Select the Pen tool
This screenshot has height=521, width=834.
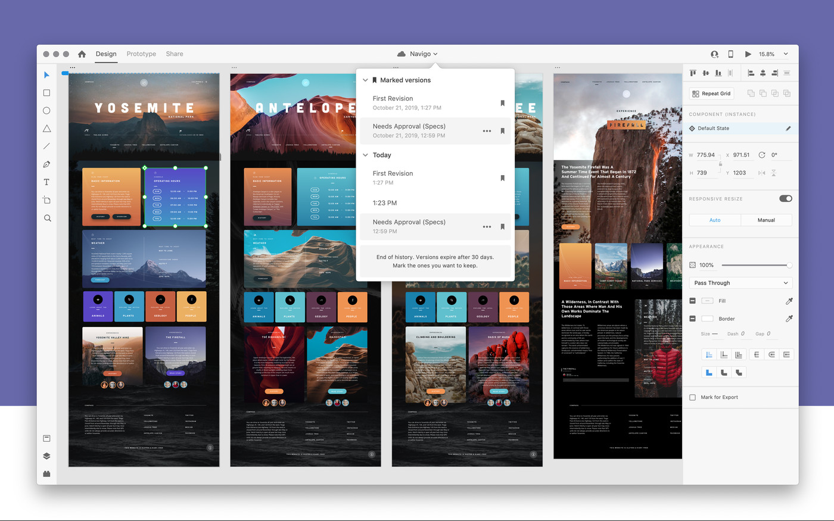point(46,164)
